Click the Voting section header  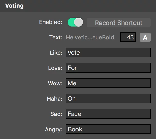(14, 6)
